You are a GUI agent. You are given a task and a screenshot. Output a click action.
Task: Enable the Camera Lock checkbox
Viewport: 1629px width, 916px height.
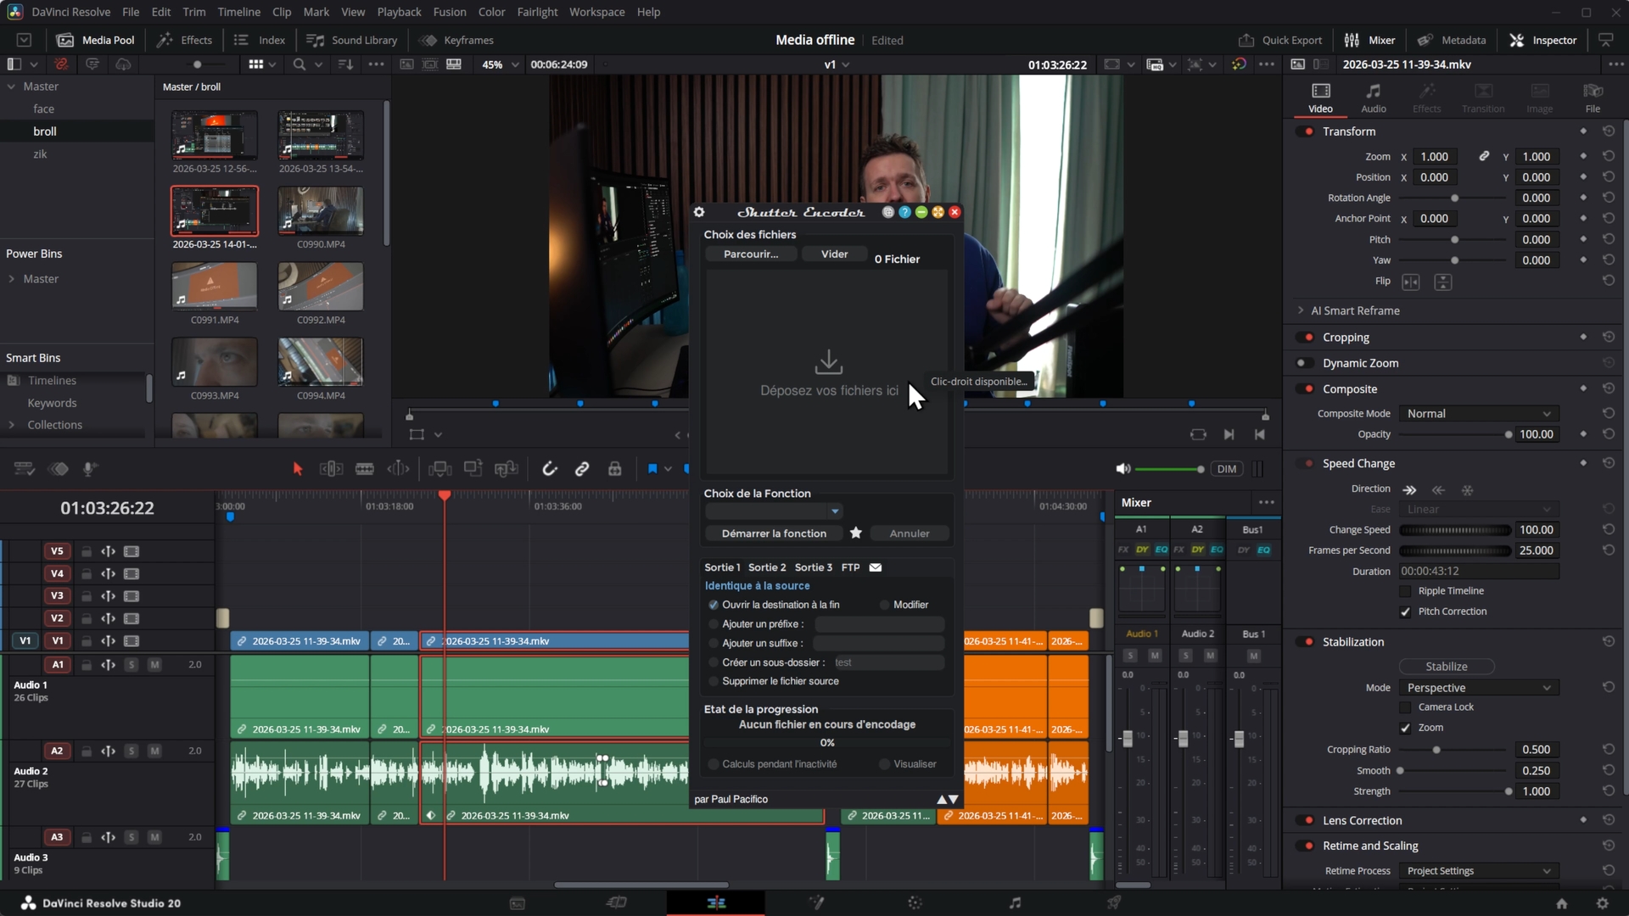tap(1405, 707)
